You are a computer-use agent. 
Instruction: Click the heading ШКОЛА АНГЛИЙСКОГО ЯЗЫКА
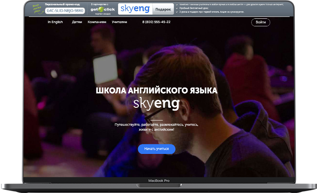tap(157, 91)
